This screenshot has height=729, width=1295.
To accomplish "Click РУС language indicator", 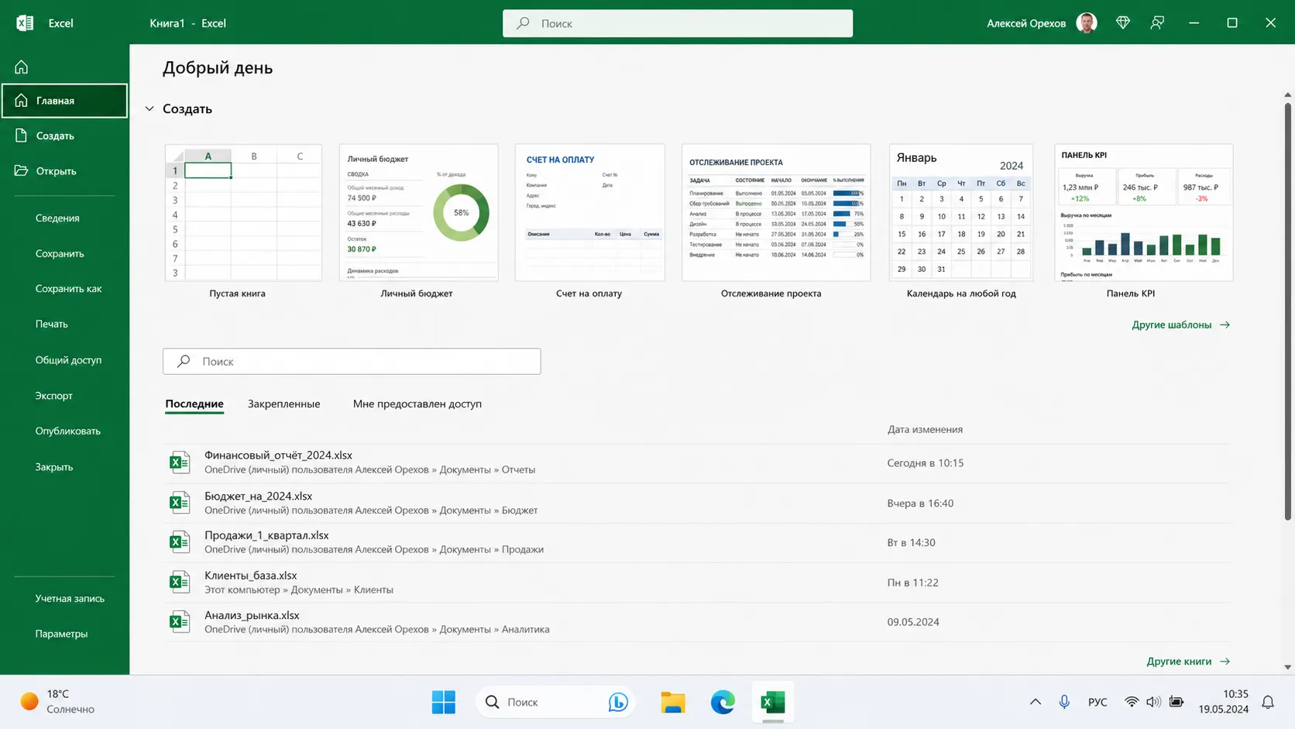I will (x=1097, y=702).
